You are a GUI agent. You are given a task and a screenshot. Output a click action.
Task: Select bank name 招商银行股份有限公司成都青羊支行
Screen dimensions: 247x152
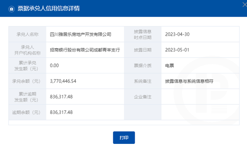click(x=85, y=50)
